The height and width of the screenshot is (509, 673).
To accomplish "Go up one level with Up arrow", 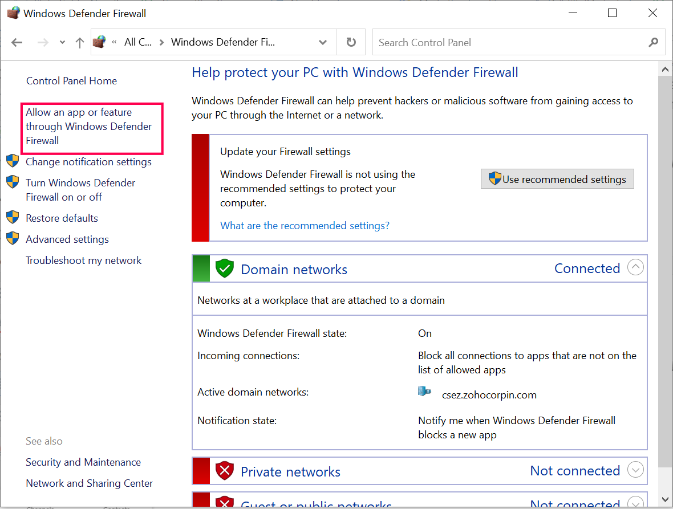I will point(80,42).
